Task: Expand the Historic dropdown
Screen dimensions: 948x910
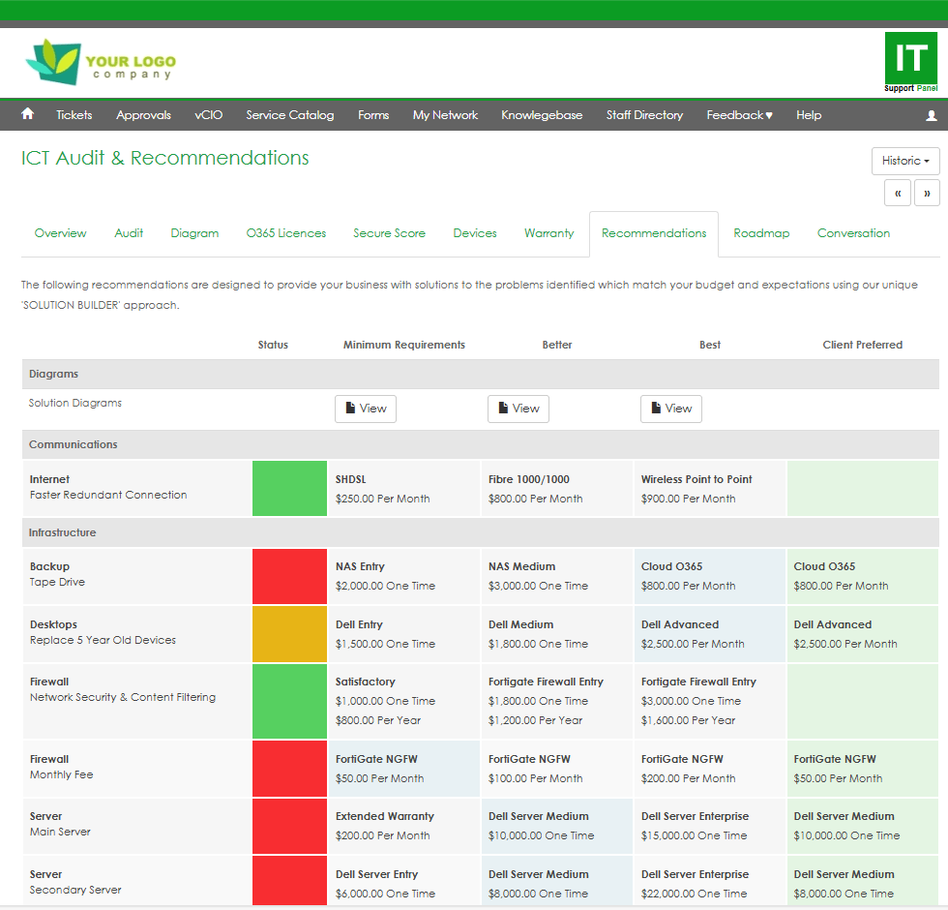Action: tap(905, 161)
